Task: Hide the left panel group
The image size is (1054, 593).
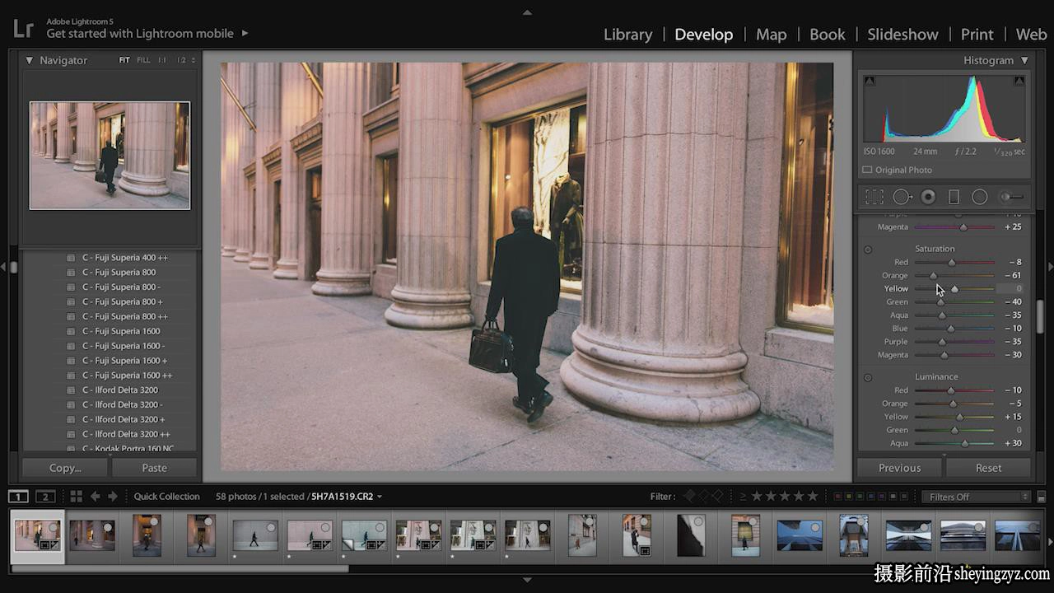Action: click(x=3, y=267)
